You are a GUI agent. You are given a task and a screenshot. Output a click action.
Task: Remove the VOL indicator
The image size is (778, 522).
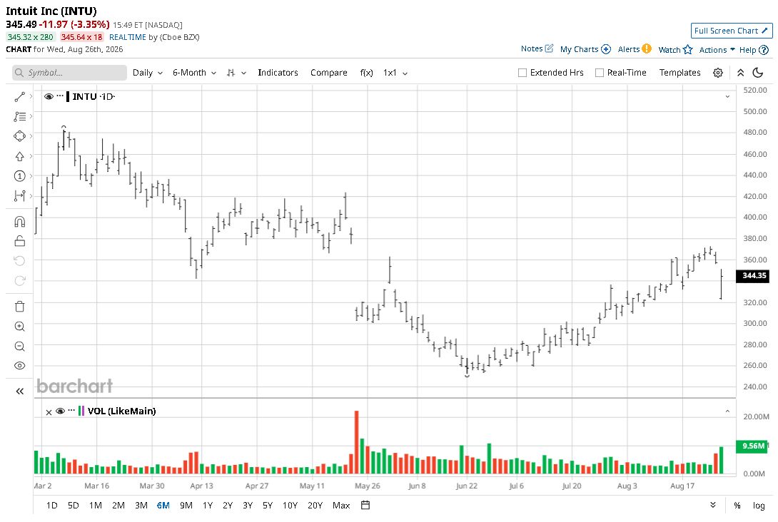tap(49, 412)
